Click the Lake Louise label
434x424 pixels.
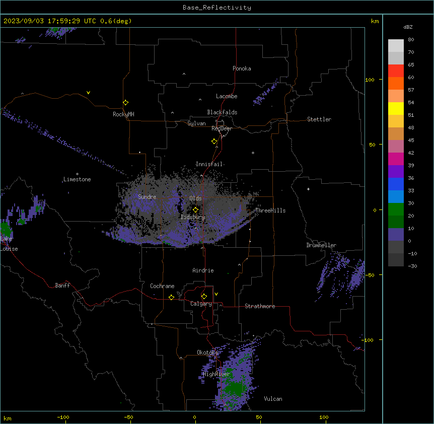(9, 244)
